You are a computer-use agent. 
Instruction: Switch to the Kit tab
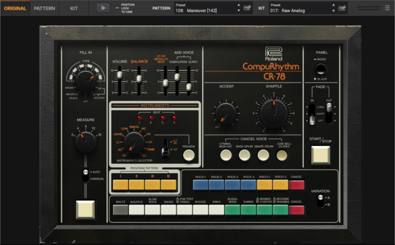pos(74,8)
